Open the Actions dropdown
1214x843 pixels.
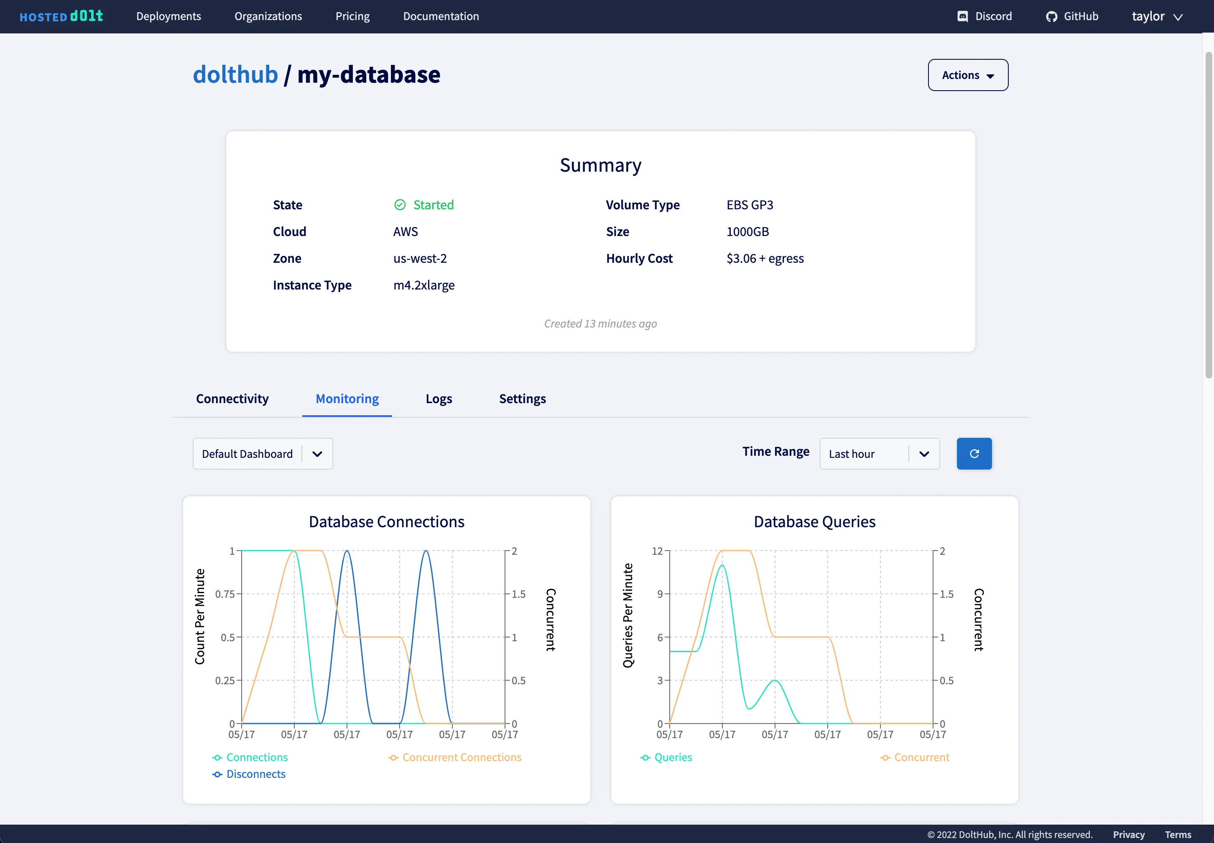click(967, 75)
